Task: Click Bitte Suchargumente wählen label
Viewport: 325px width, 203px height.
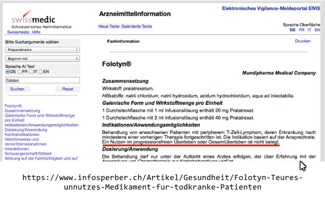Action: pyautogui.click(x=32, y=42)
